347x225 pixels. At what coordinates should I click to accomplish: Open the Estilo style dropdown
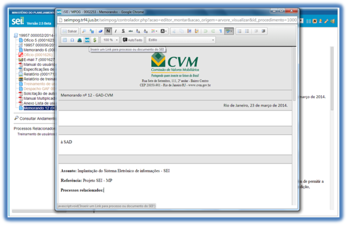point(181,40)
